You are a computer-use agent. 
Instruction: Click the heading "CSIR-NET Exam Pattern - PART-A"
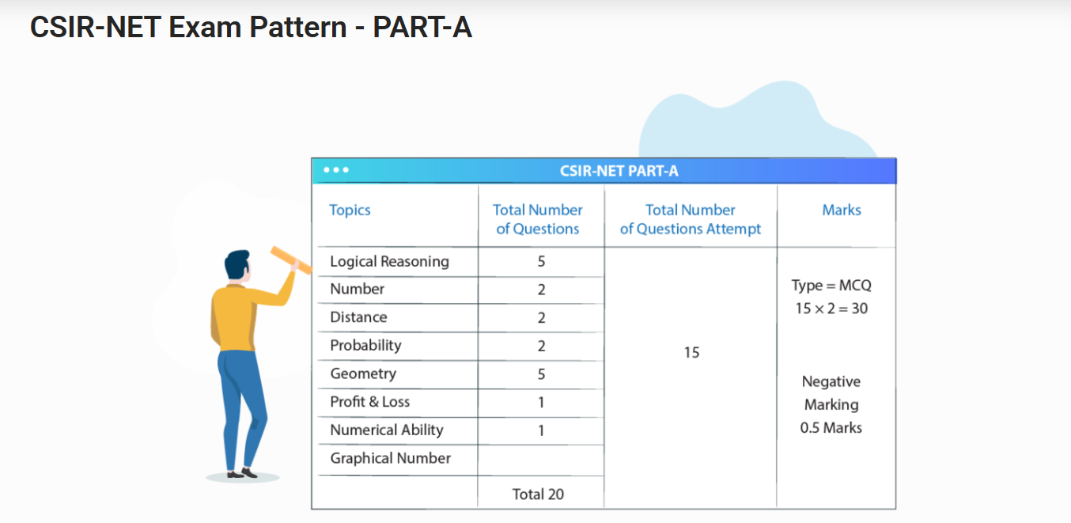tap(251, 28)
